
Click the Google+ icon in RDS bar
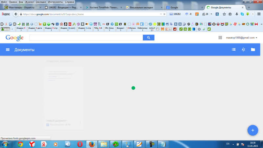pos(168,29)
